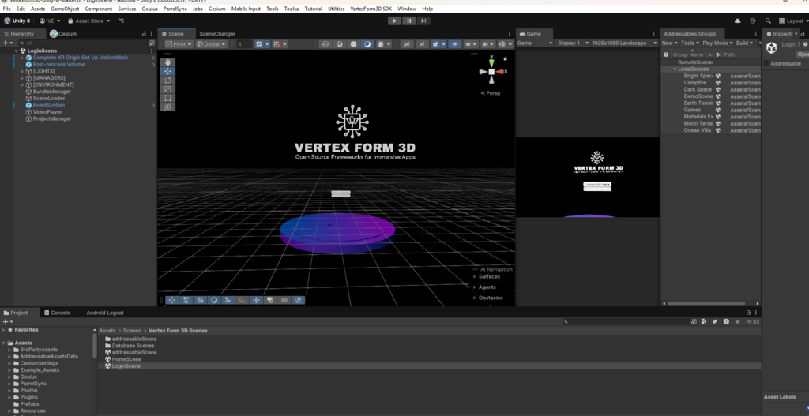The image size is (809, 416).
Task: Toggle Persp projection label under gizmo
Action: (x=491, y=93)
